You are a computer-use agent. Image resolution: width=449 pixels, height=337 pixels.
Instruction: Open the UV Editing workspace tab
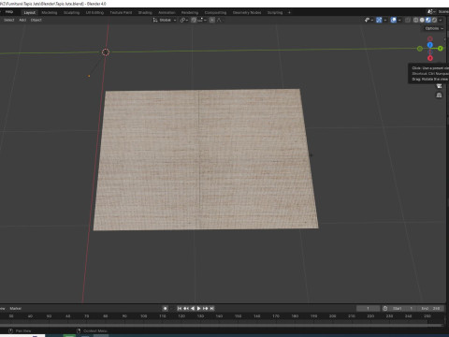94,12
